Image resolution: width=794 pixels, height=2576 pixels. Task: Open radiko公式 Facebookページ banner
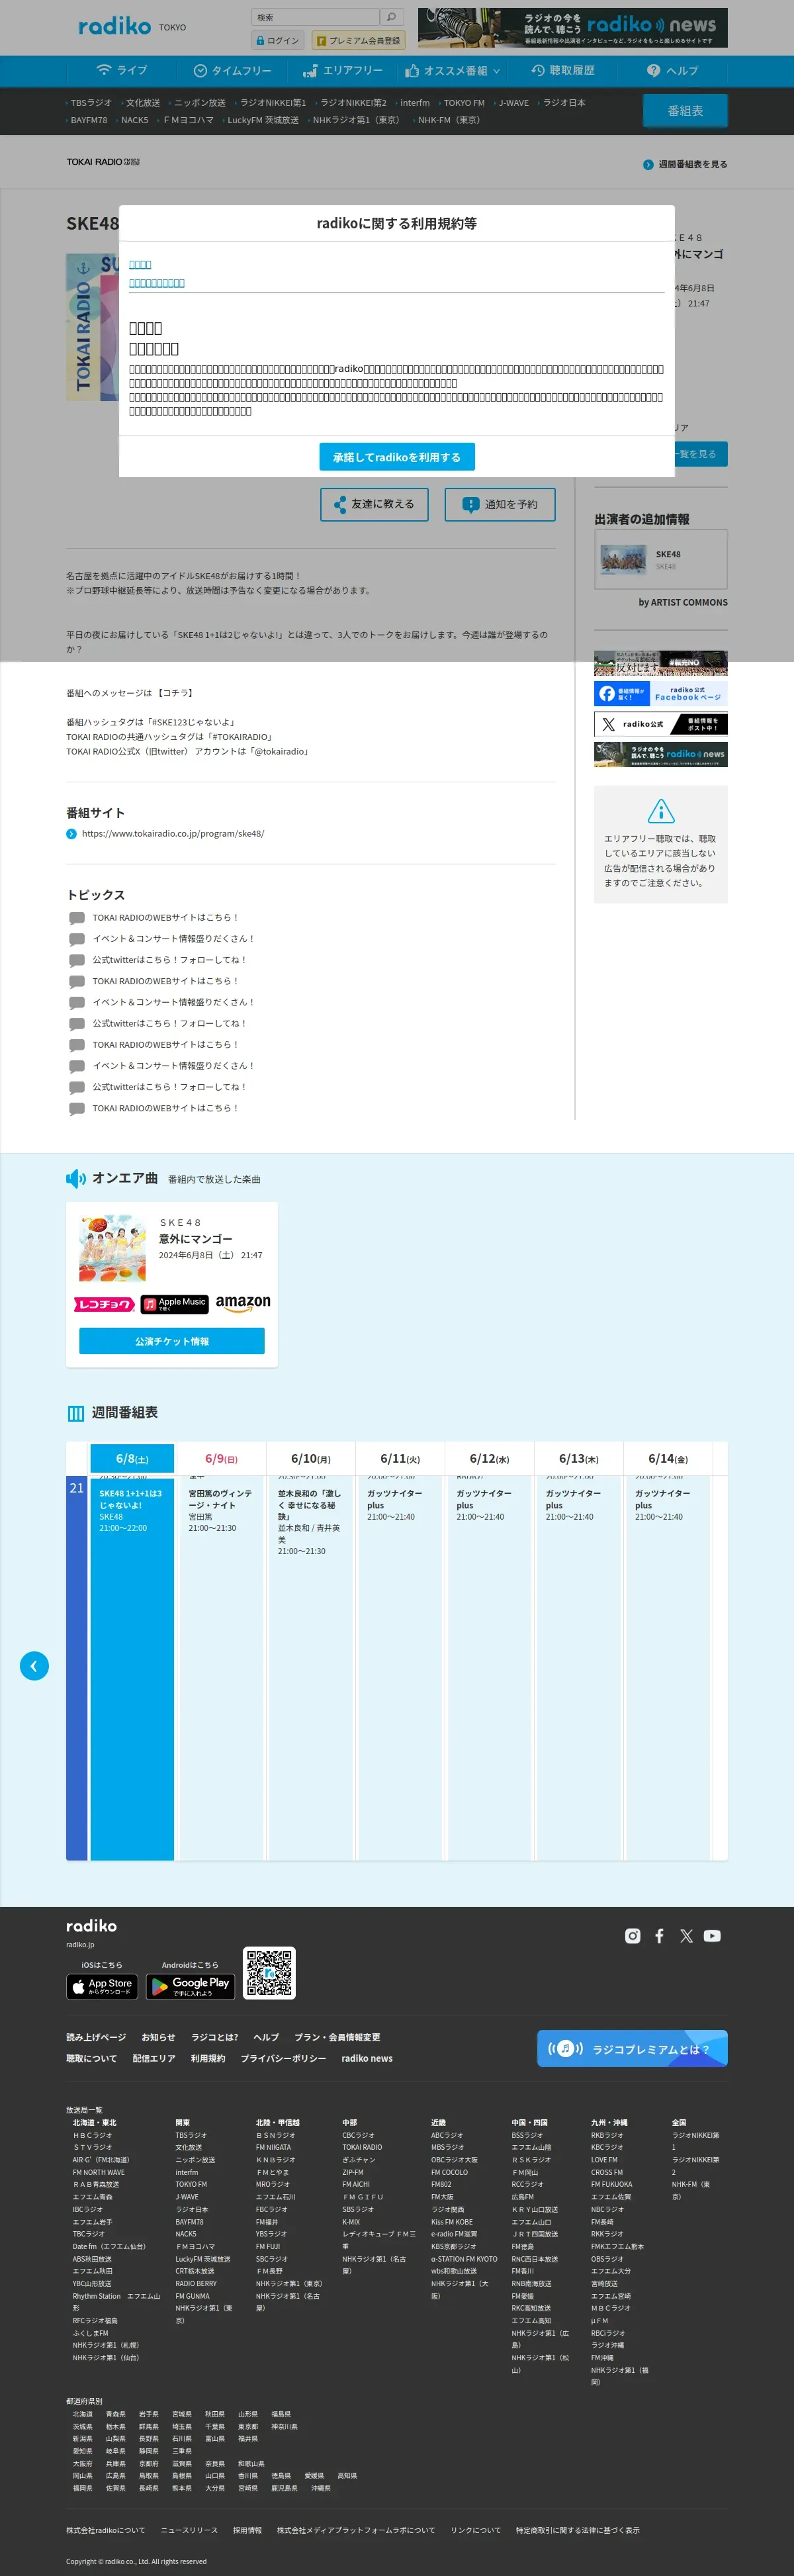click(x=661, y=694)
